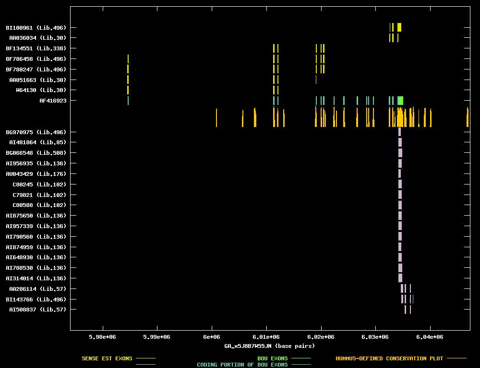
Task: Select the AU043429 (Lib.176) row label
Action: click(x=36, y=174)
